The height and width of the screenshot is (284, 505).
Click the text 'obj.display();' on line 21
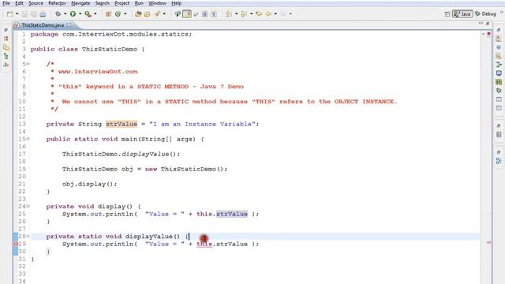(x=89, y=184)
